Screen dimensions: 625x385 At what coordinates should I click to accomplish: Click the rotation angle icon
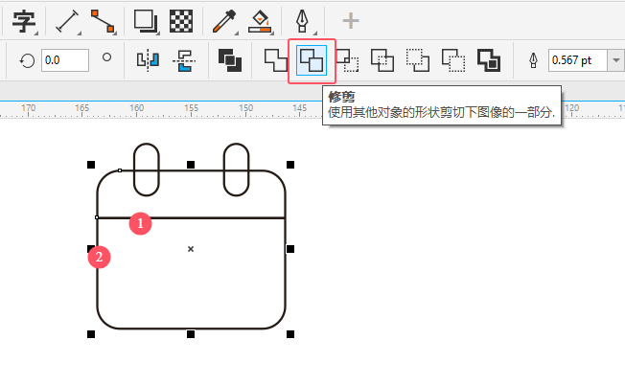point(27,61)
